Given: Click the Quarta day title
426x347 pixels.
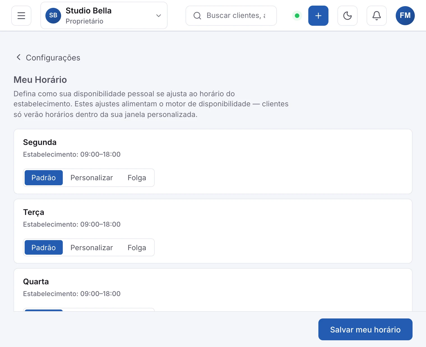Looking at the screenshot, I should [x=36, y=282].
